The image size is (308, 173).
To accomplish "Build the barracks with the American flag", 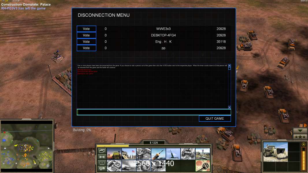I will [129, 154].
